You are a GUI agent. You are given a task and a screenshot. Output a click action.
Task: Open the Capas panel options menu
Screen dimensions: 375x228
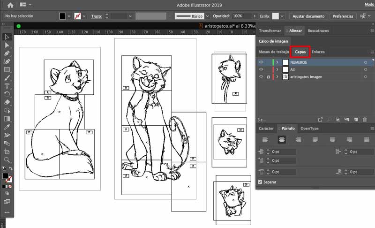tap(372, 52)
